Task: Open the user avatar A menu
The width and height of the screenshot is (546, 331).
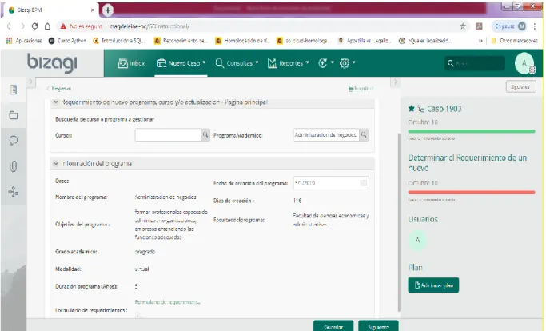Action: coord(524,63)
